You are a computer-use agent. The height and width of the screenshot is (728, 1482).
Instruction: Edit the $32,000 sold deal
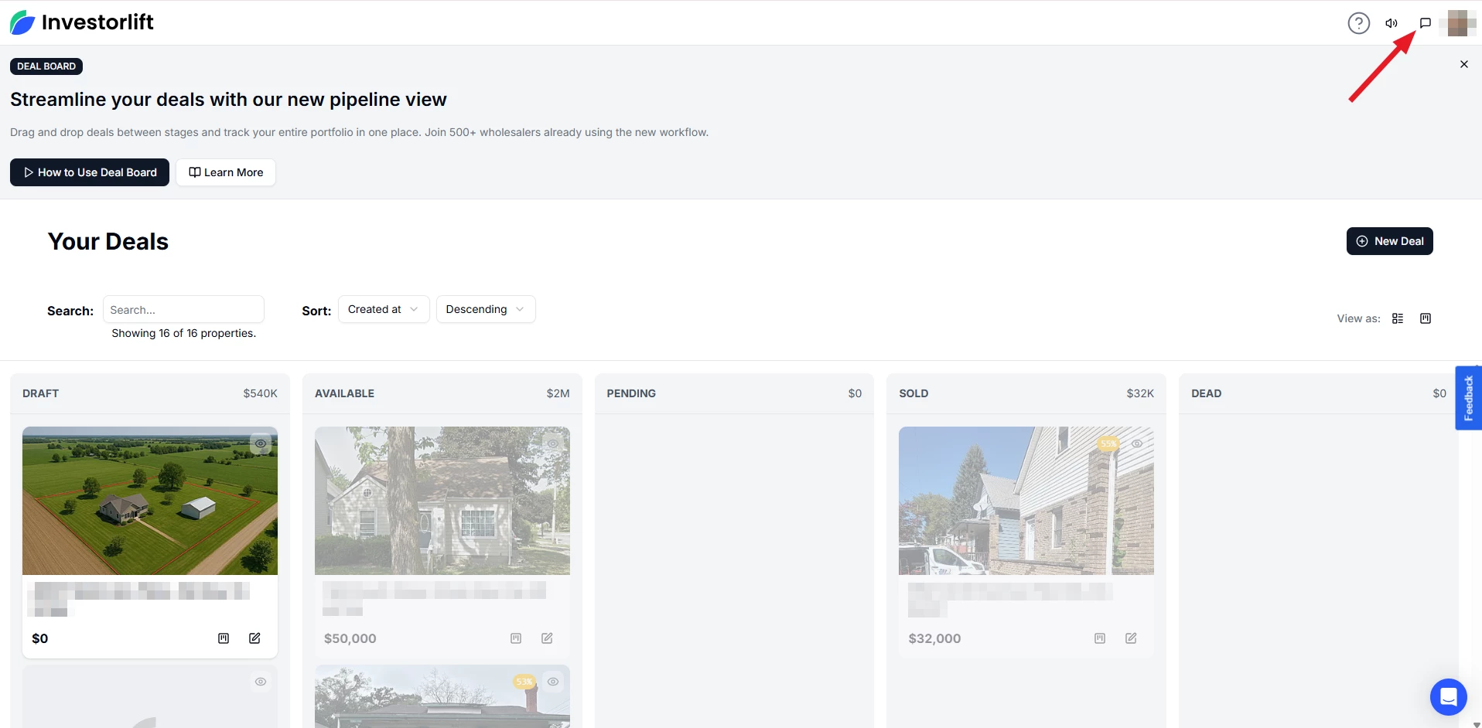(x=1131, y=638)
